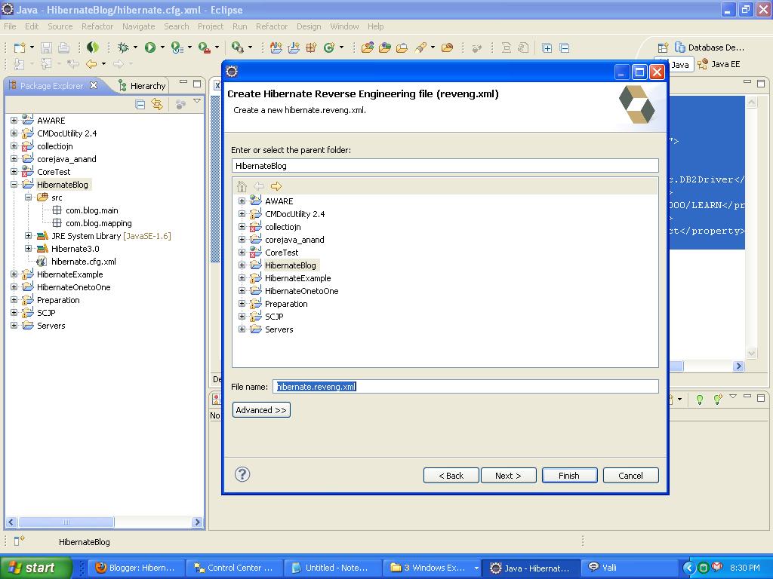Click the Save toolbar icon
Image resolution: width=773 pixels, height=579 pixels.
46,47
